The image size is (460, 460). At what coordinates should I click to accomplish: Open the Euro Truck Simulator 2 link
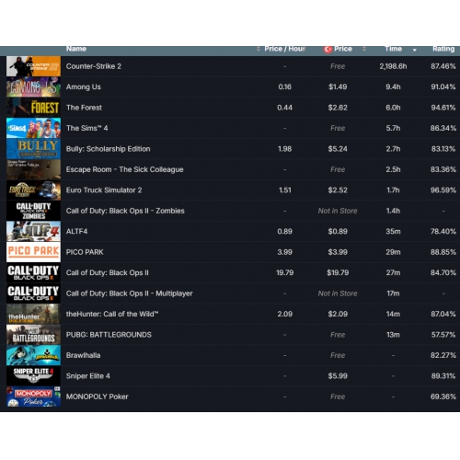coord(104,190)
